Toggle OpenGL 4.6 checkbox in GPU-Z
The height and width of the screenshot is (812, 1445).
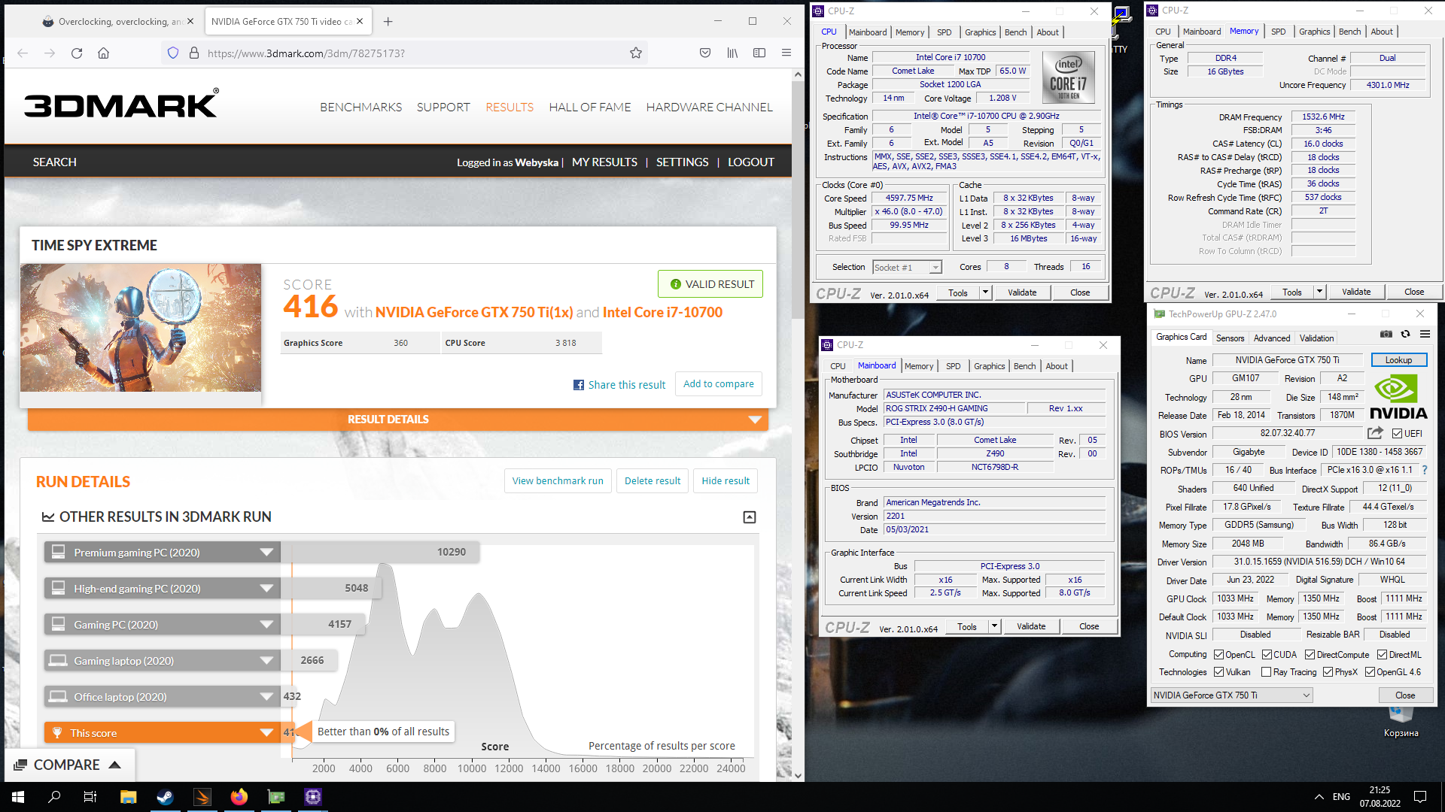click(1370, 672)
